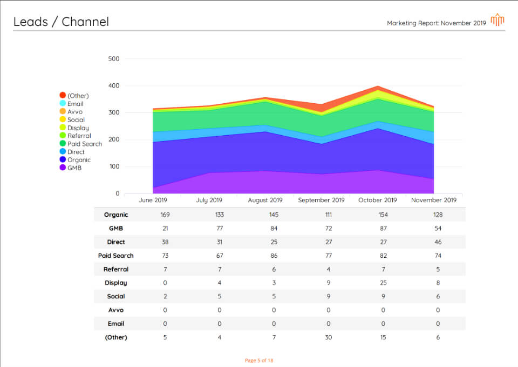Click GMB June value 21
The height and width of the screenshot is (367, 518).
click(x=165, y=228)
